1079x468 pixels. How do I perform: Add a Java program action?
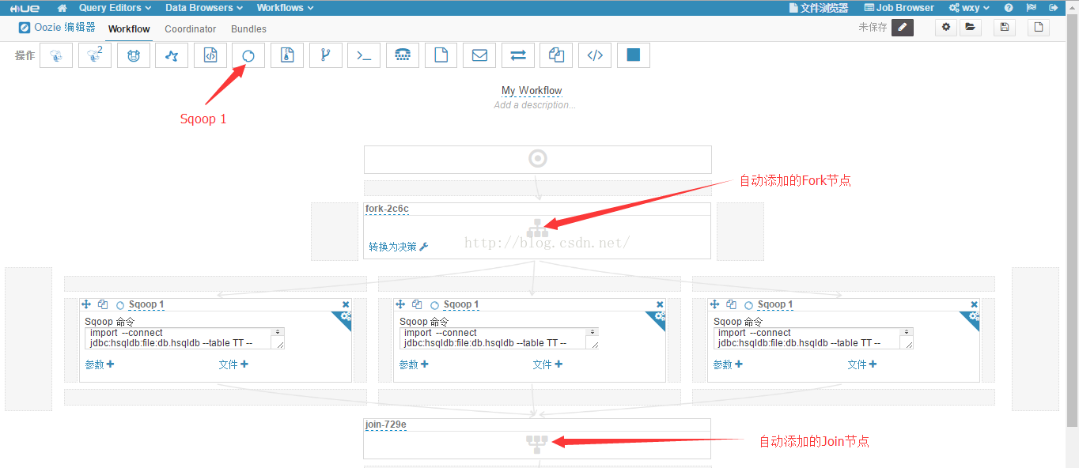pos(210,55)
